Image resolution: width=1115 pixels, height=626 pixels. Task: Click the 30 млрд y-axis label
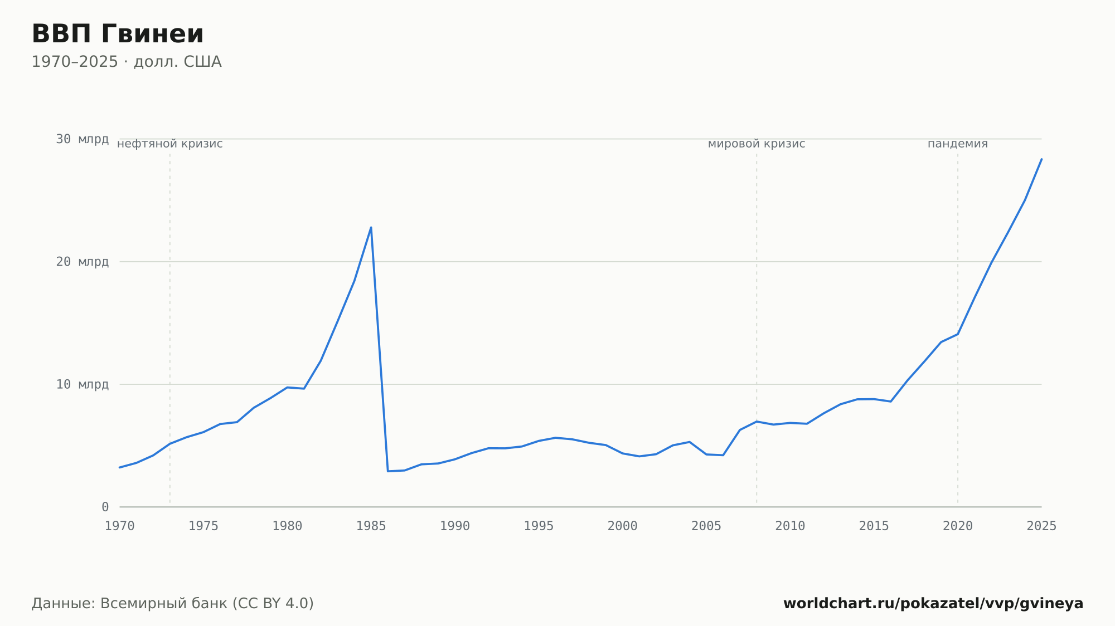82,139
